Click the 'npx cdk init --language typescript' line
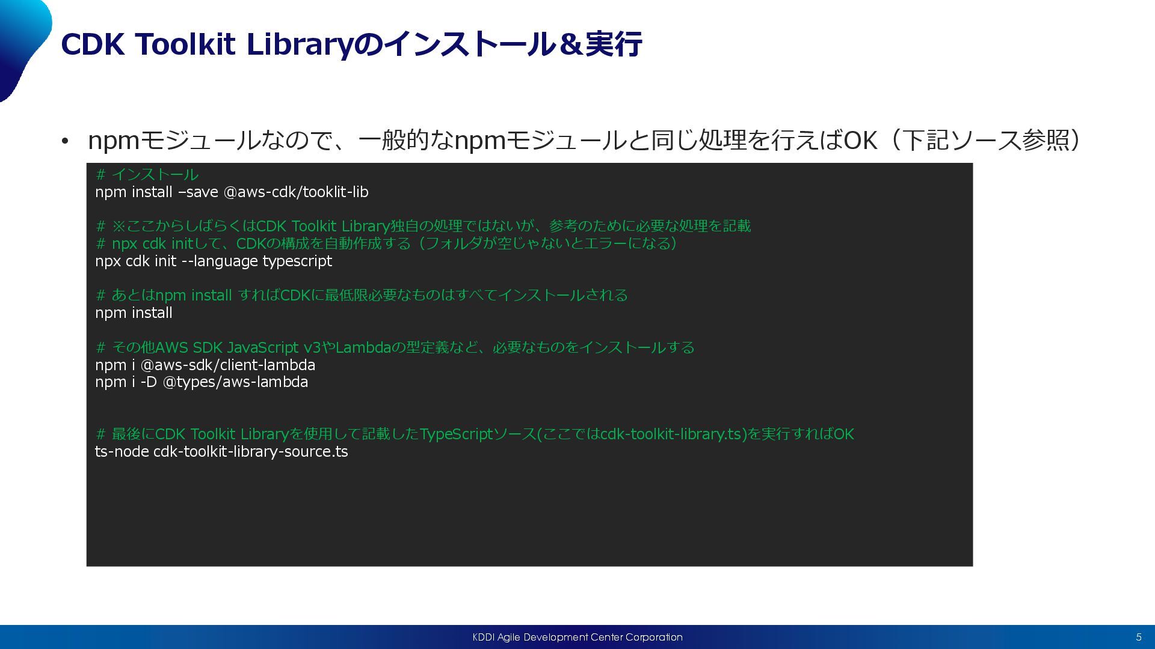Screen dimensions: 1155x649 214,261
